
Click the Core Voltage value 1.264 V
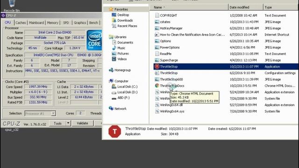[x=75, y=48]
